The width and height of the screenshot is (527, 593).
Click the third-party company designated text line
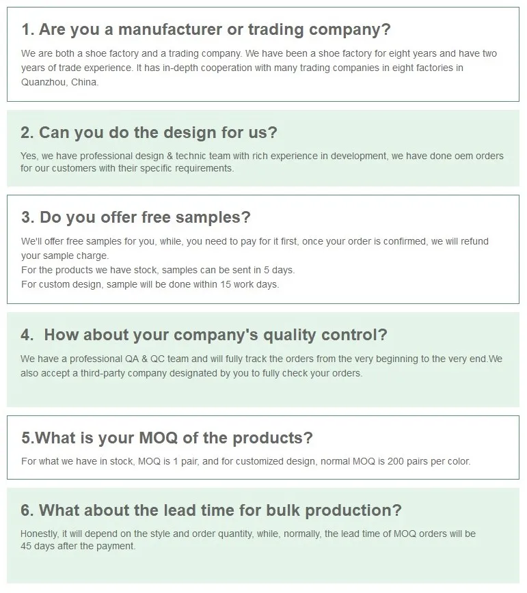[191, 374]
